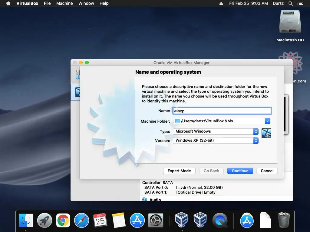Open App Store icon left of System Preferences

137,220
